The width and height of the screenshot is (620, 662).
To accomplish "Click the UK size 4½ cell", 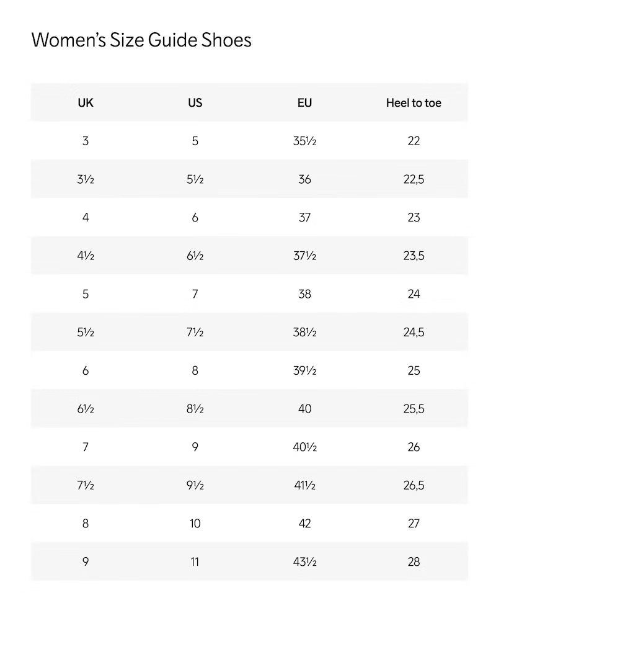I will pos(86,256).
